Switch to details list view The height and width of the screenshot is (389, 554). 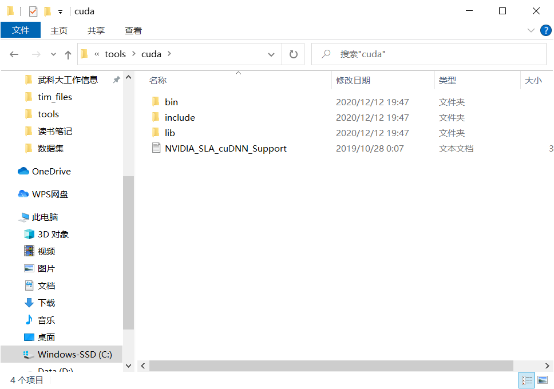pyautogui.click(x=526, y=380)
